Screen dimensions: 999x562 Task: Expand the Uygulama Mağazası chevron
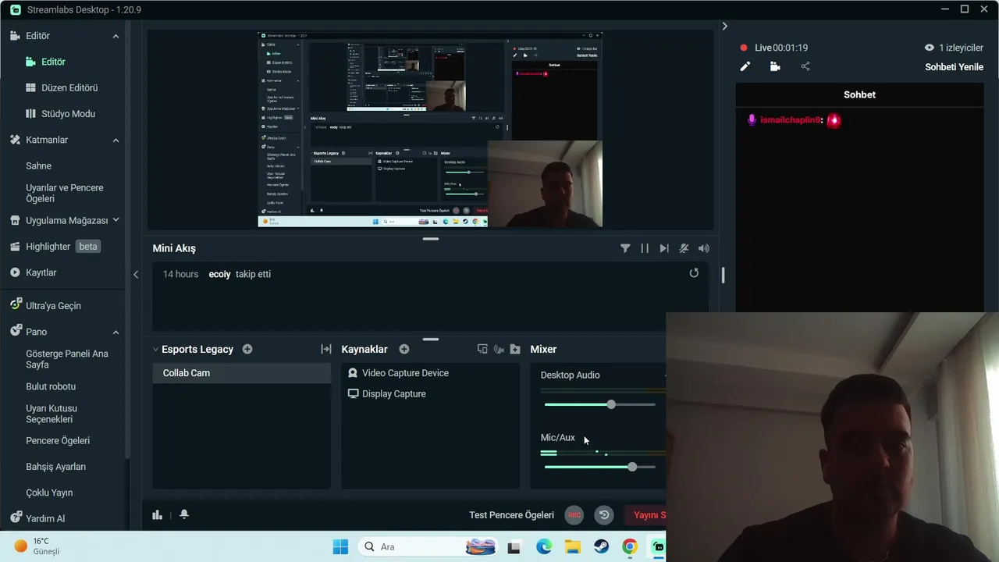coord(116,220)
